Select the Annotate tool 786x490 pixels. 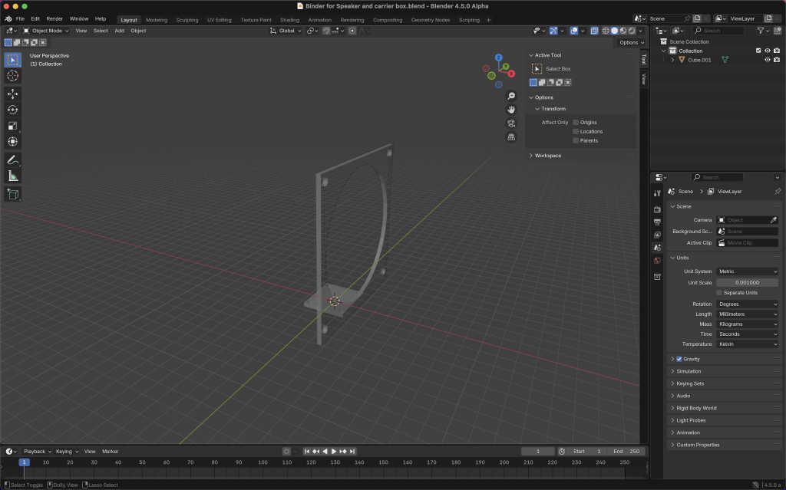tap(12, 159)
